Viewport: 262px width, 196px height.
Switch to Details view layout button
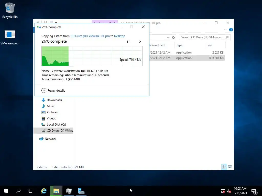(224, 167)
